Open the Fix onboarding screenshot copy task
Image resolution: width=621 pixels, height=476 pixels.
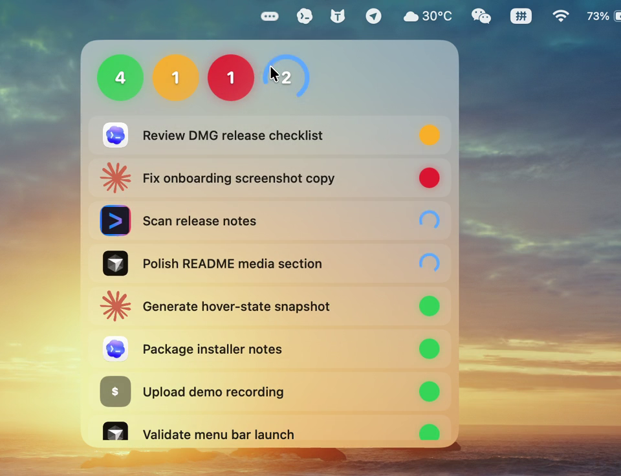(x=270, y=178)
